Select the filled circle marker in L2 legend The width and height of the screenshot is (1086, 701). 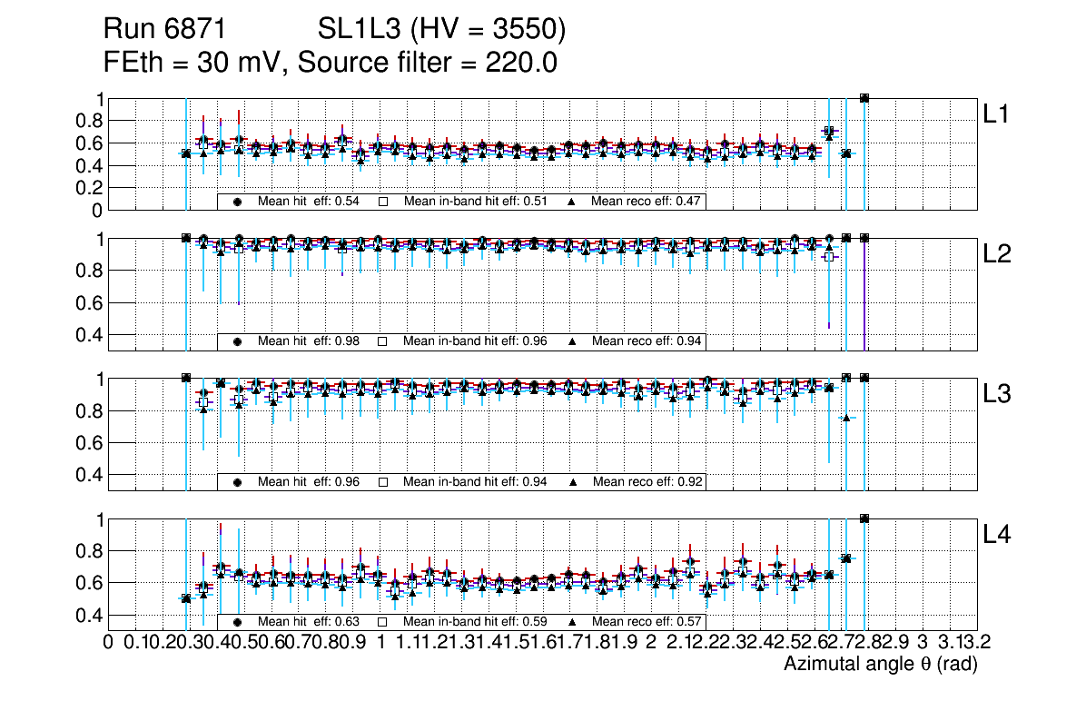click(x=238, y=341)
